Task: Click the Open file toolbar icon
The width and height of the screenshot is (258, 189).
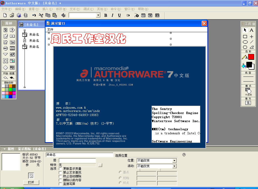Action: 12,15
